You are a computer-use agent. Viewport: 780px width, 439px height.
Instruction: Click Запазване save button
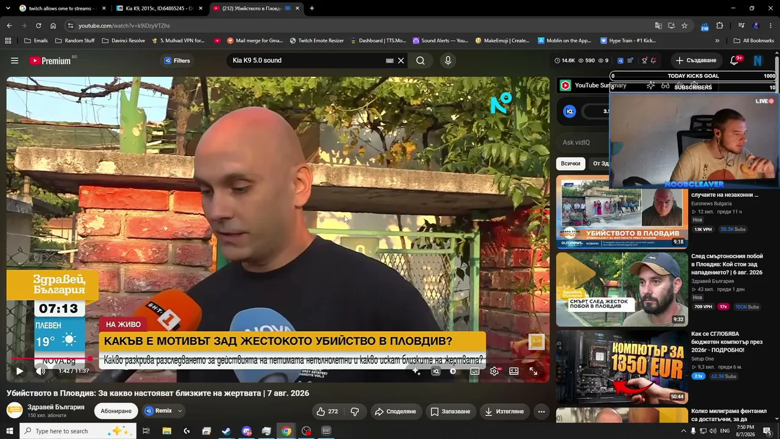pyautogui.click(x=450, y=412)
